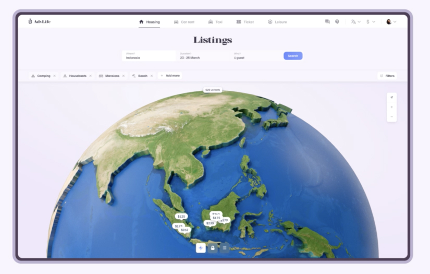Open the Leisure tab
The image size is (430, 274).
pyautogui.click(x=277, y=22)
